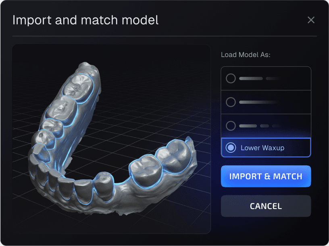Pick the rearmost left molar on jaw model
This screenshot has width=329, height=246.
[x=79, y=87]
